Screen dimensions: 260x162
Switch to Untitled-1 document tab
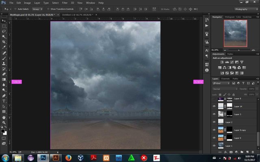(x=77, y=15)
